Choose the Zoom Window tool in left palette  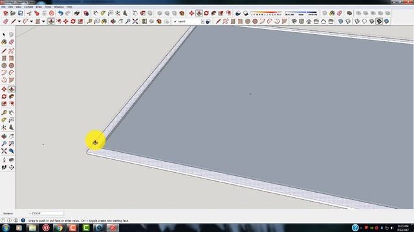click(12, 144)
